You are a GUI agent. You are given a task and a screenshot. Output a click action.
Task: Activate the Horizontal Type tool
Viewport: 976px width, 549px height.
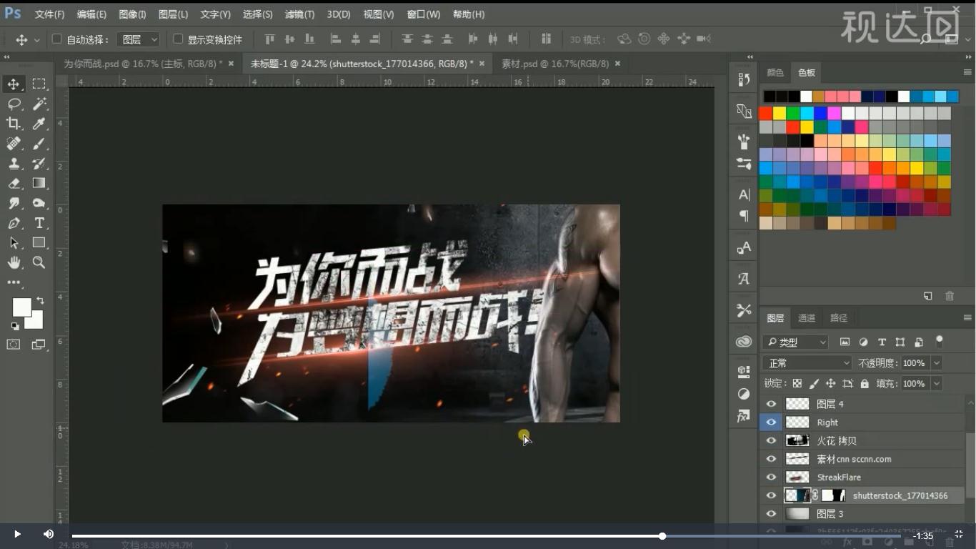(x=39, y=223)
